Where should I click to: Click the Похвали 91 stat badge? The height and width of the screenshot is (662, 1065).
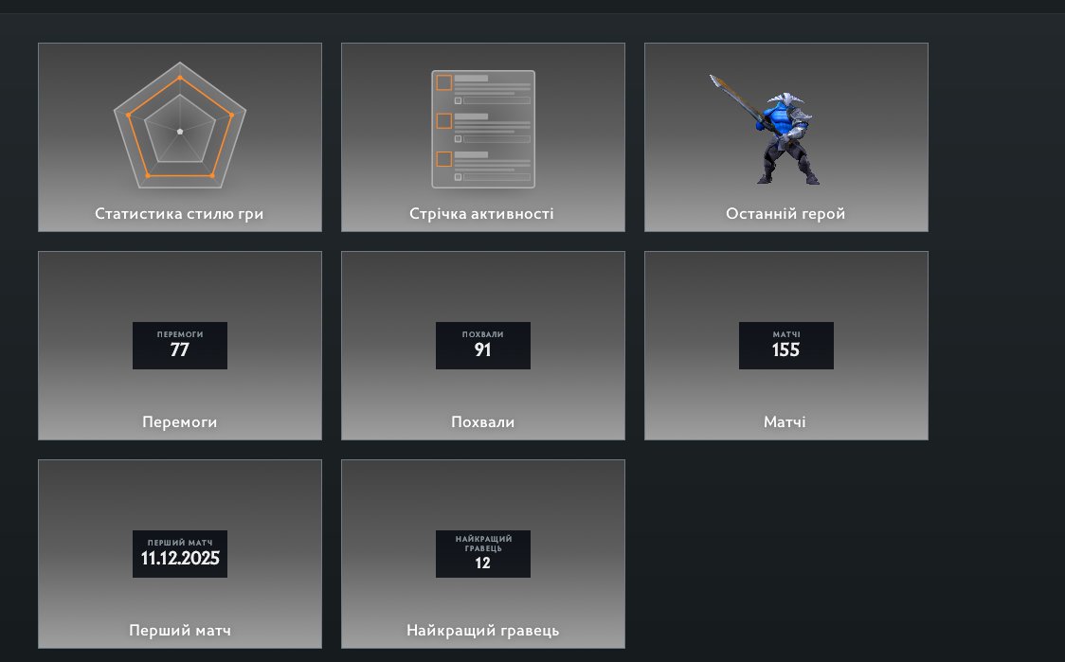click(483, 346)
